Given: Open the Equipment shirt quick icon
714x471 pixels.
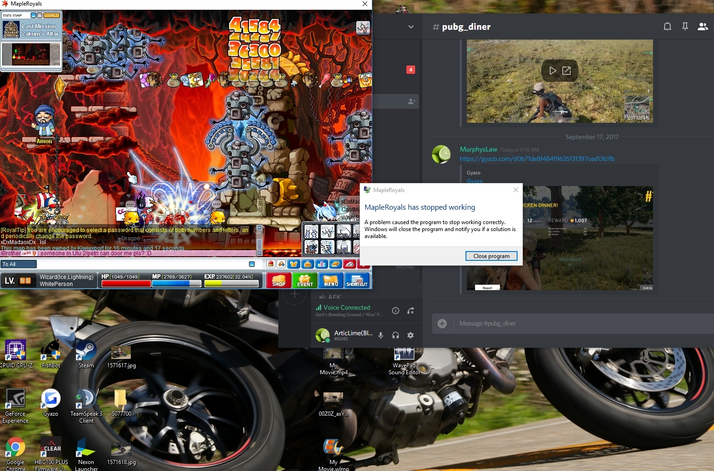Looking at the screenshot, I should [294, 264].
